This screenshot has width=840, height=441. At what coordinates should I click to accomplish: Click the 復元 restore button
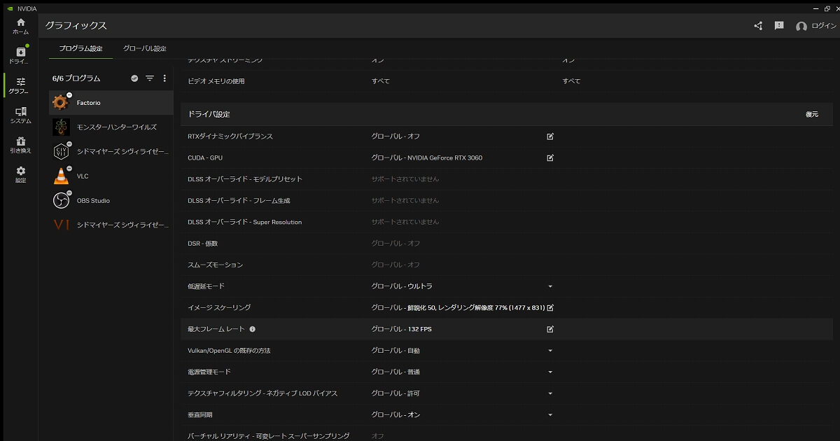[811, 114]
